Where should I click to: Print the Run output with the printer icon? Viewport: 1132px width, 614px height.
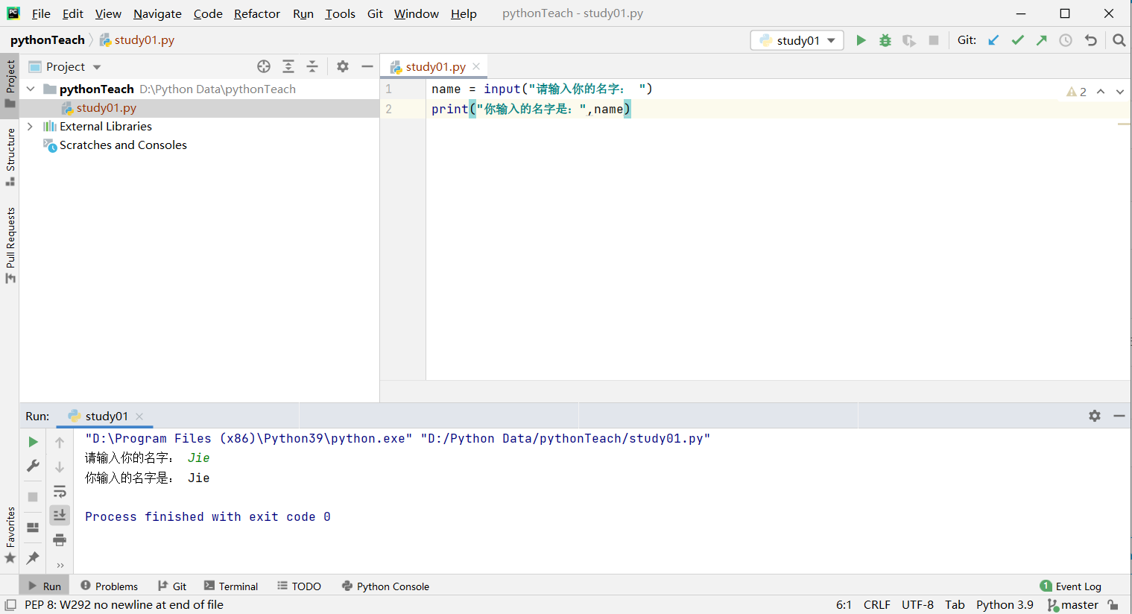60,540
